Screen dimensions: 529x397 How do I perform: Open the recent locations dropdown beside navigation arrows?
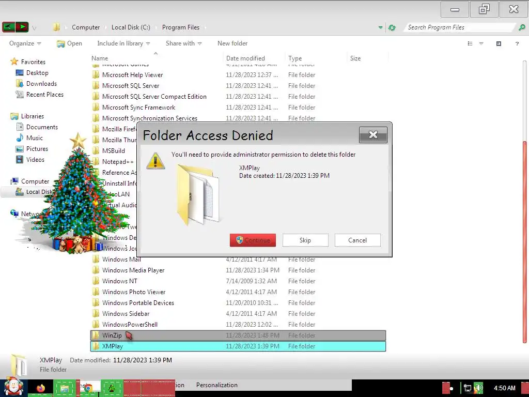coord(34,28)
